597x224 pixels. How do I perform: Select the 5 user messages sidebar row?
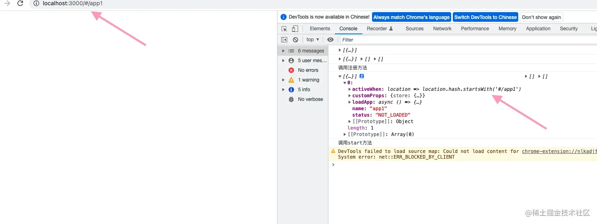tap(303, 61)
